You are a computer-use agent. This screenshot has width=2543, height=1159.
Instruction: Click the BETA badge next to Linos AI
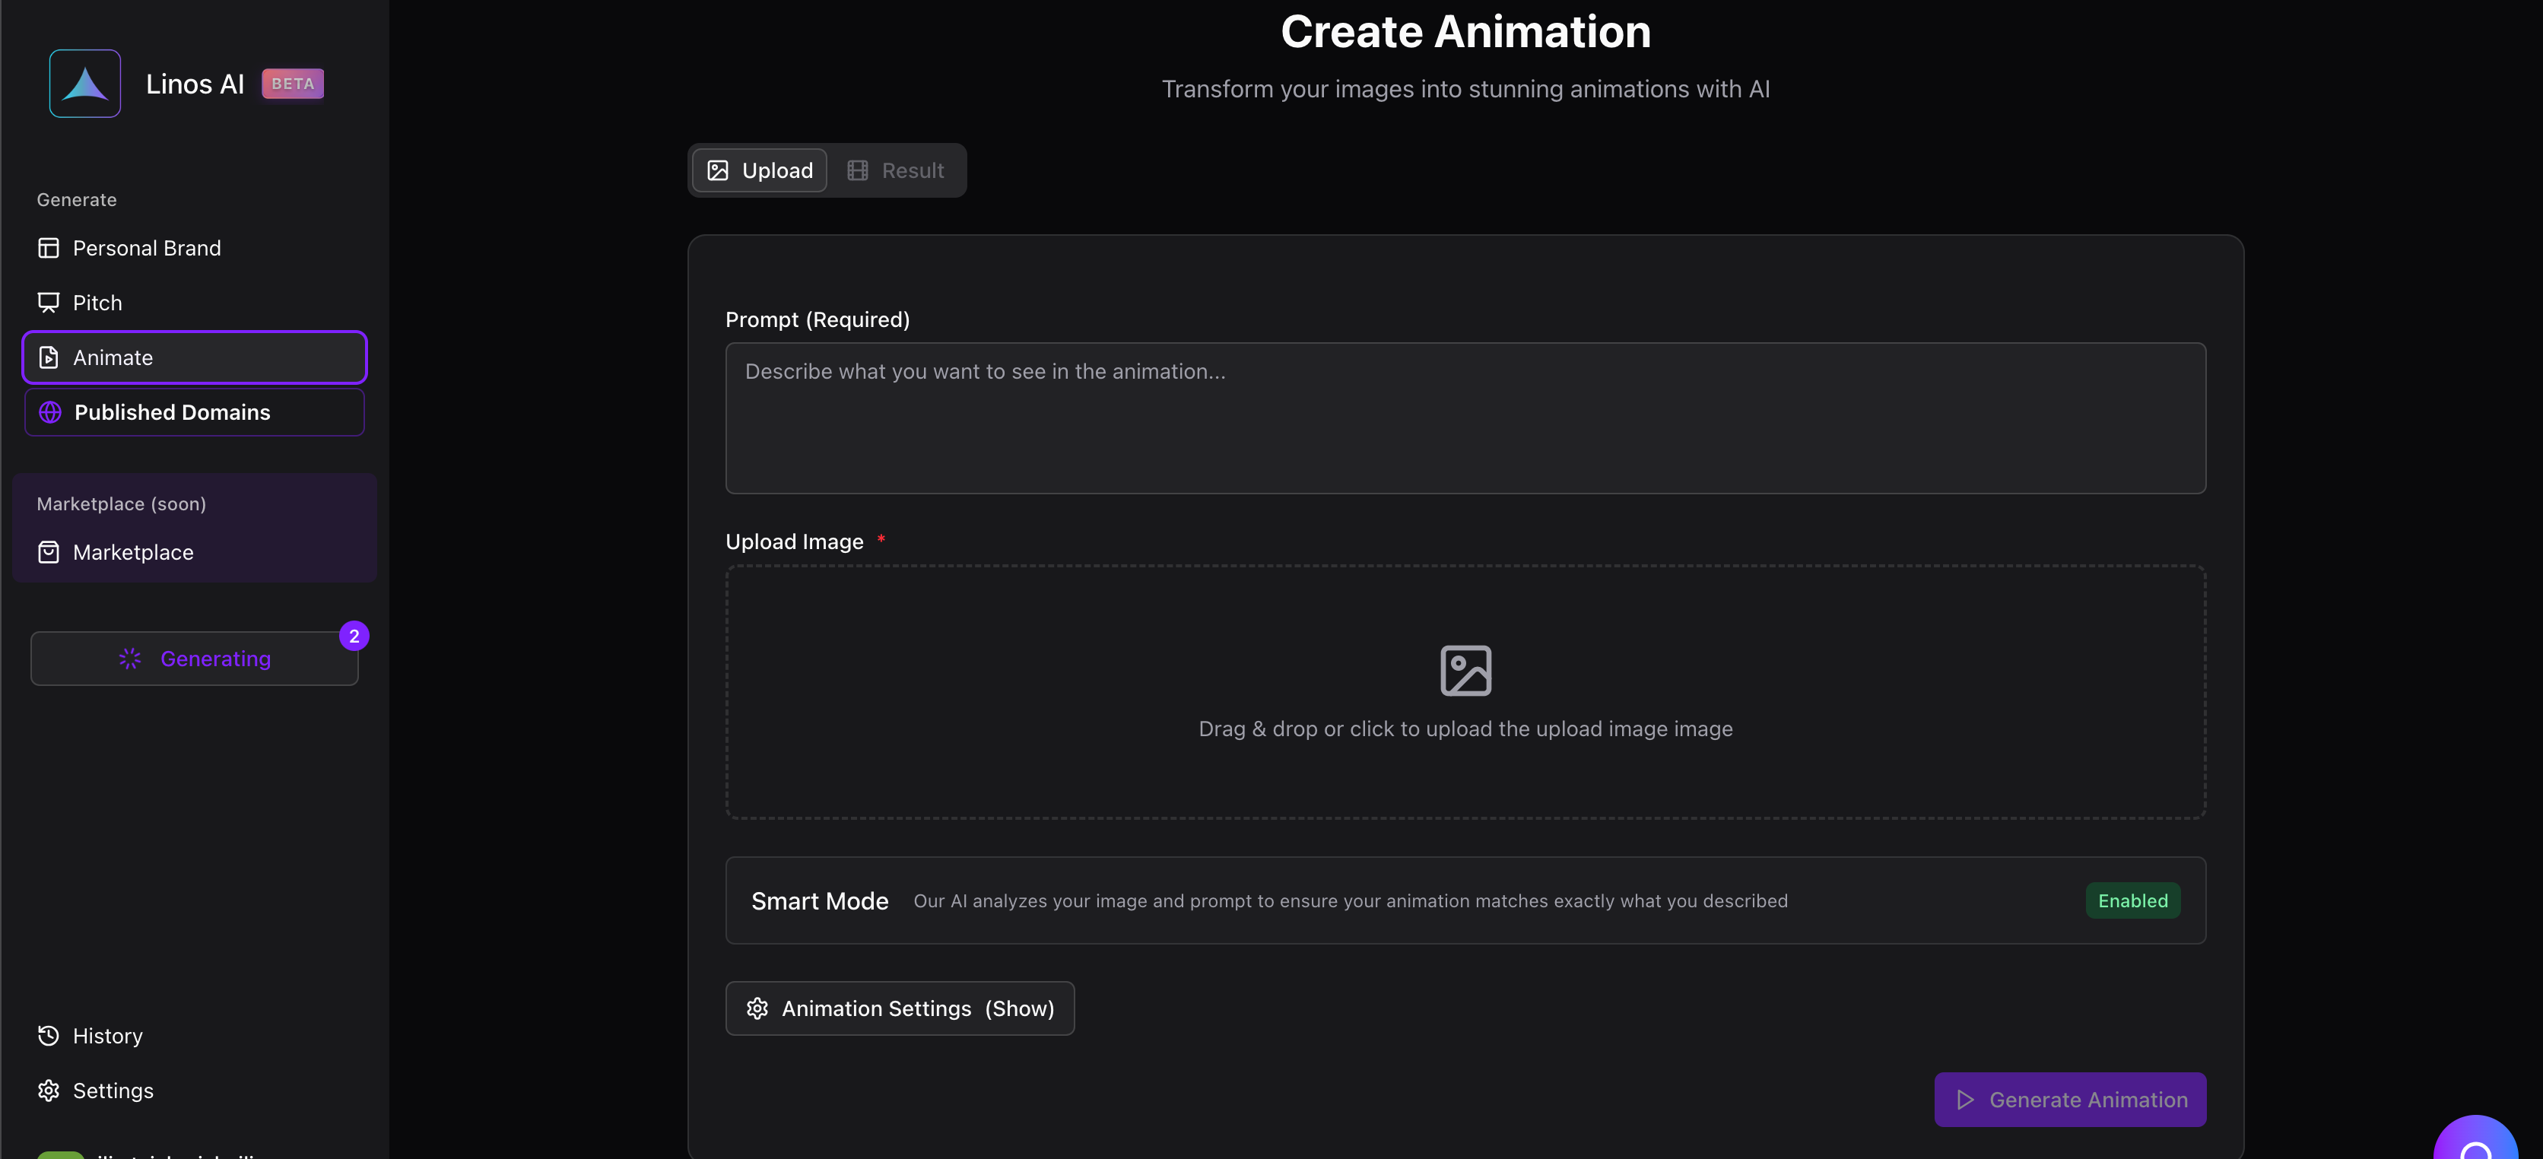pos(292,84)
